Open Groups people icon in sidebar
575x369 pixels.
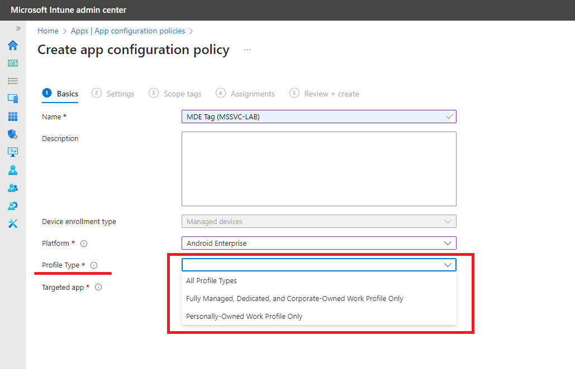13,188
